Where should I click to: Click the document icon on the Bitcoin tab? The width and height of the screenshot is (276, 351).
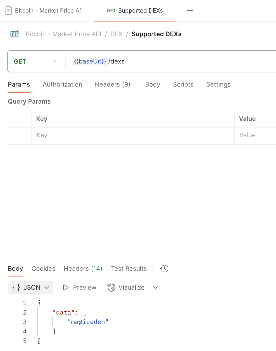9,10
